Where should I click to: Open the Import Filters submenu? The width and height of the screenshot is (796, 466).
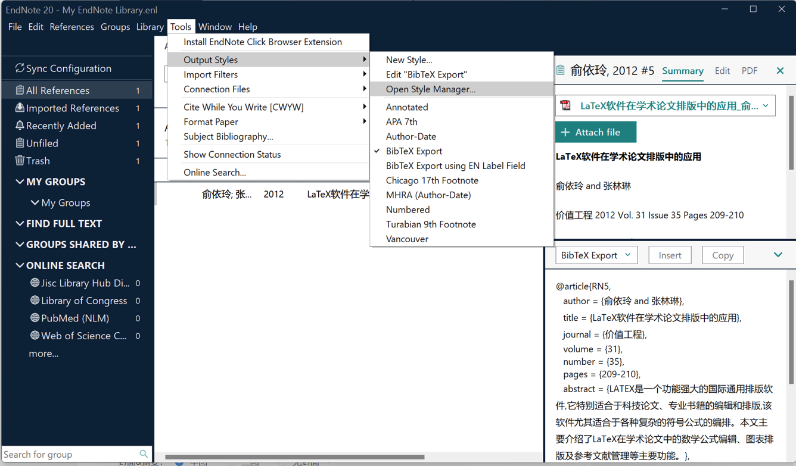click(x=268, y=74)
